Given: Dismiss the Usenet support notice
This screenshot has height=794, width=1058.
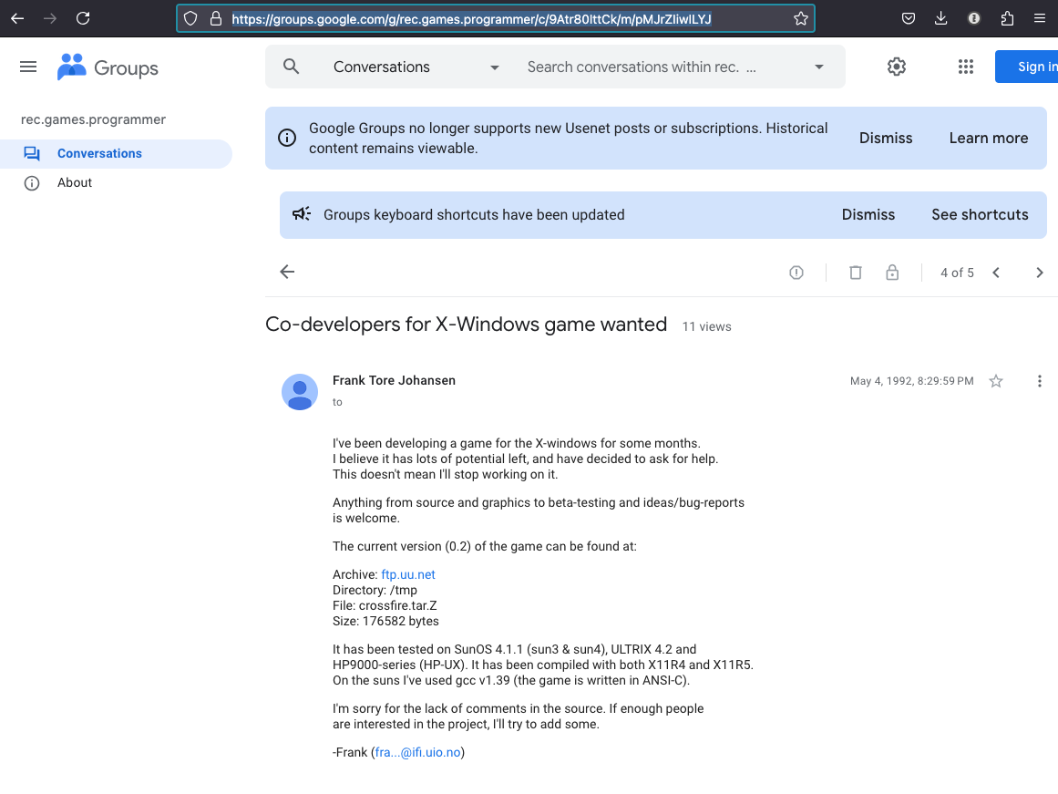Looking at the screenshot, I should [x=886, y=138].
